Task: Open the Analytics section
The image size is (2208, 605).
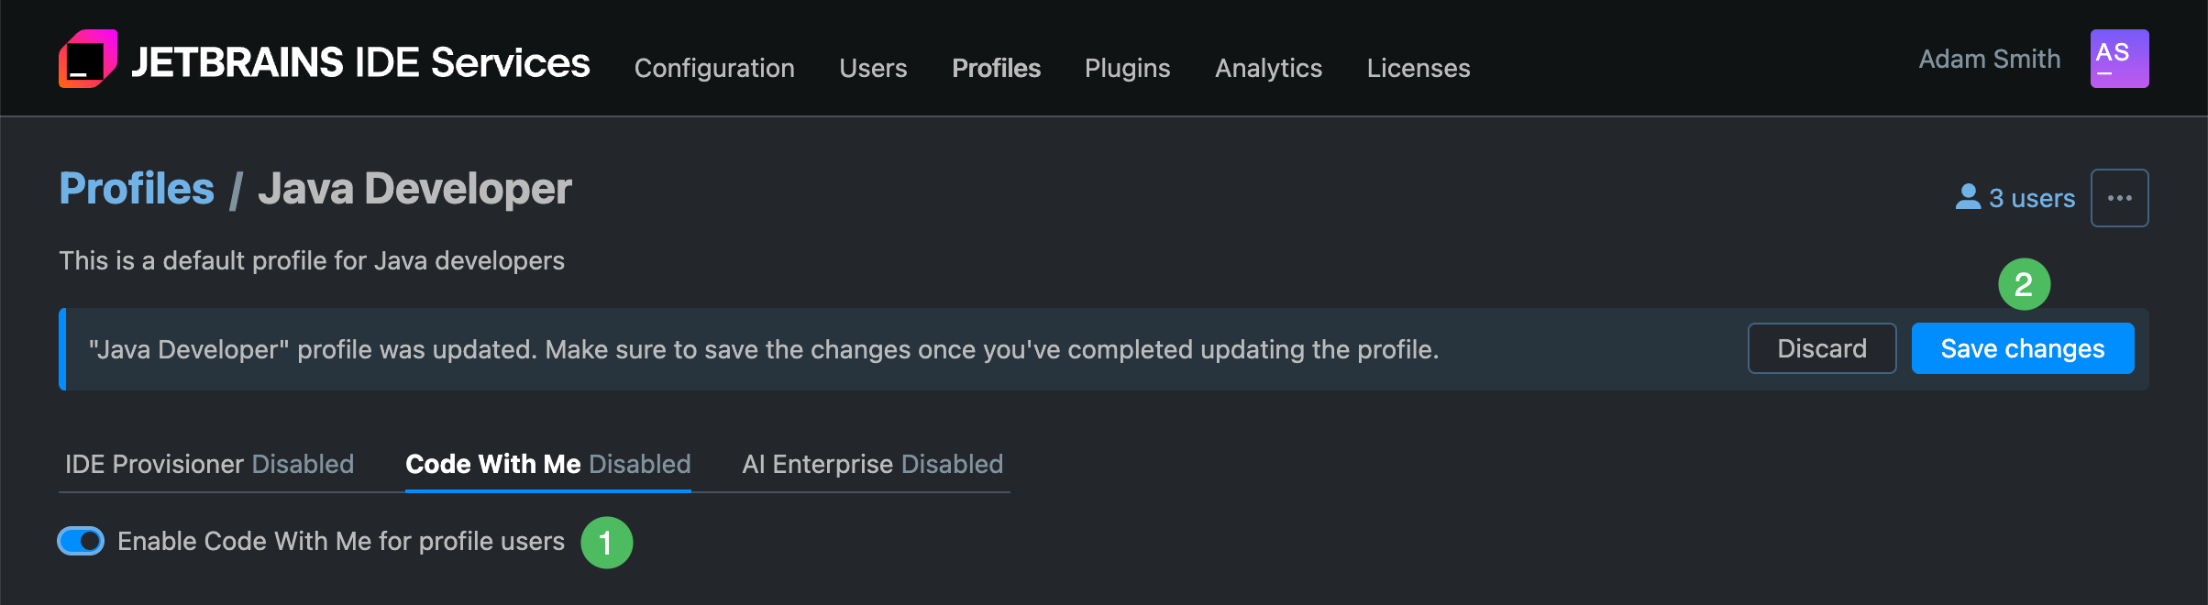Action: 1268,68
